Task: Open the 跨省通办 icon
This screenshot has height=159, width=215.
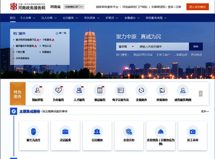Action: [x=162, y=90]
